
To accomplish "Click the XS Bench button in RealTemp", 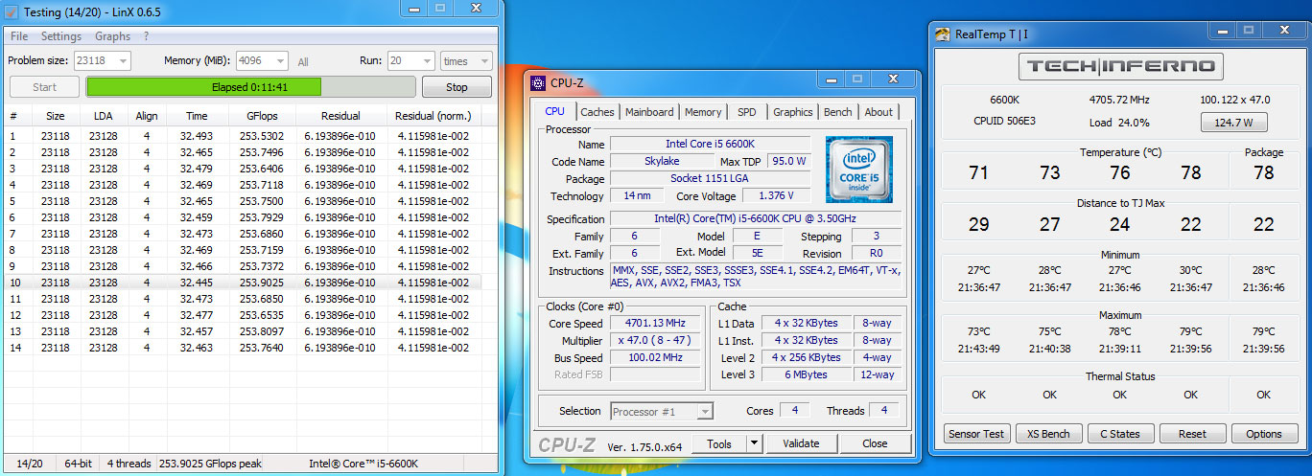I will point(1048,434).
